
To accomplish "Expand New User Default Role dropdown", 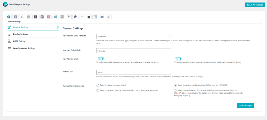I will [x=134, y=51].
